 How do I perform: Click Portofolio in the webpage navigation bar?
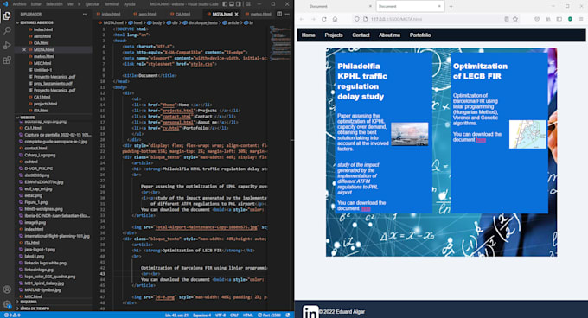pyautogui.click(x=420, y=35)
